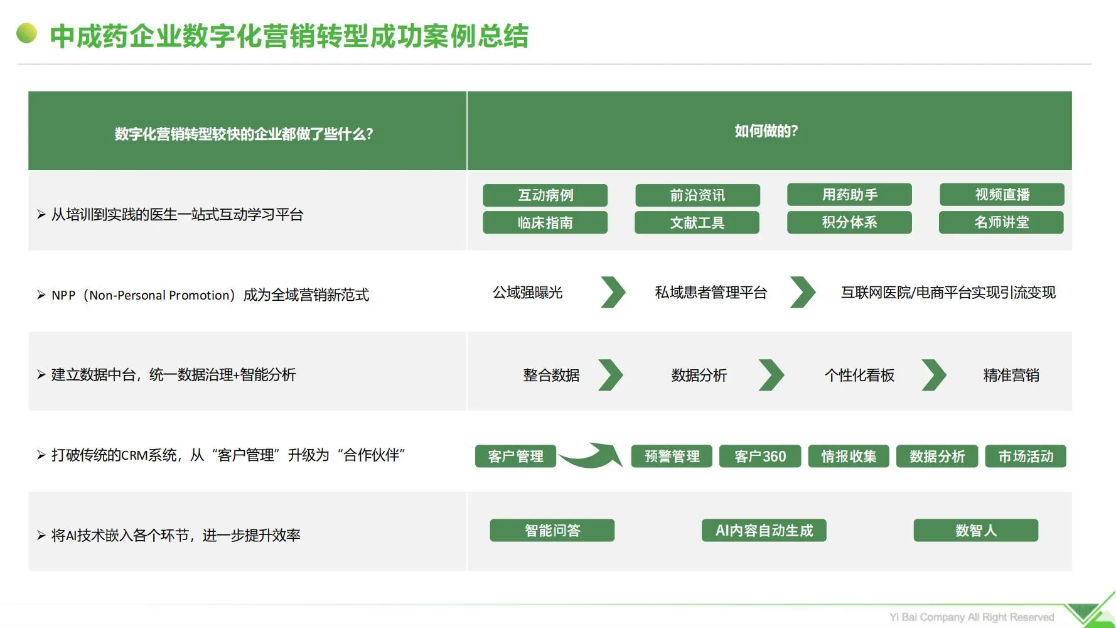This screenshot has height=628, width=1116.
Task: Click the curved arrow after 客户管理
Action: point(591,455)
